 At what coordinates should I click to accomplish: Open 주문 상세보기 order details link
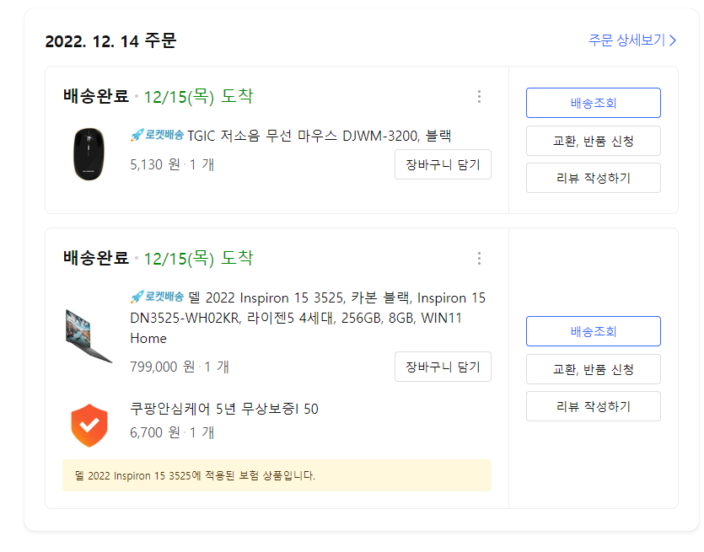[x=626, y=40]
